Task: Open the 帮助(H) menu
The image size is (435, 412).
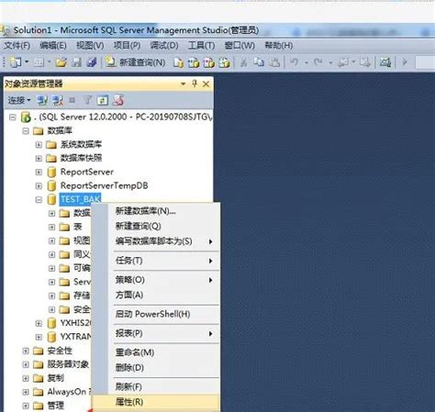Action: tap(279, 46)
